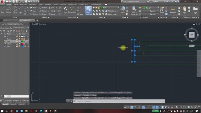Expand the Layers panel
The width and height of the screenshot is (201, 113).
click(x=102, y=17)
